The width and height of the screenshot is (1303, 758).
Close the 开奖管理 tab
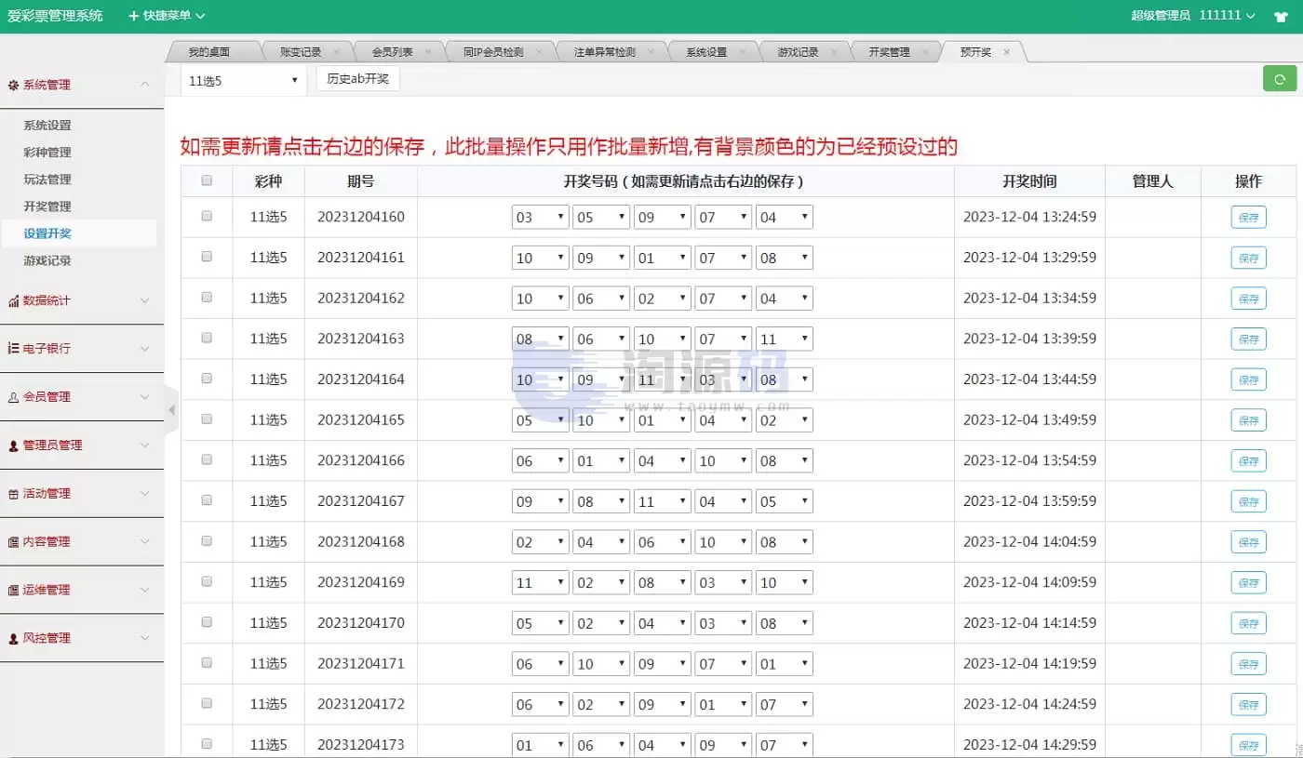tap(925, 52)
